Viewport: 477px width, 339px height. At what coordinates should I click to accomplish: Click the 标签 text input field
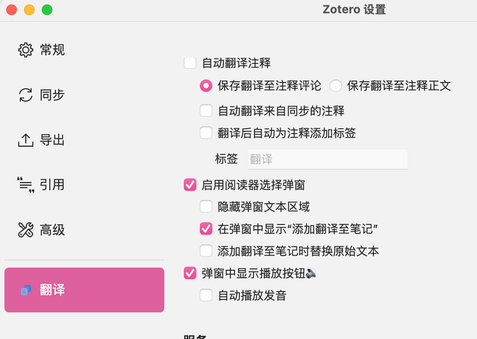327,159
